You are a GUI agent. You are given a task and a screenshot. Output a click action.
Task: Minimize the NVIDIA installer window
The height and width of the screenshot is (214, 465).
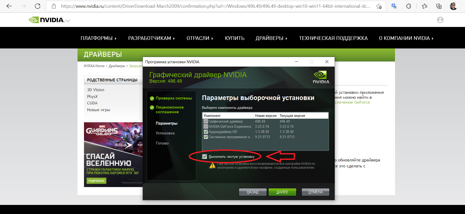[x=297, y=62]
